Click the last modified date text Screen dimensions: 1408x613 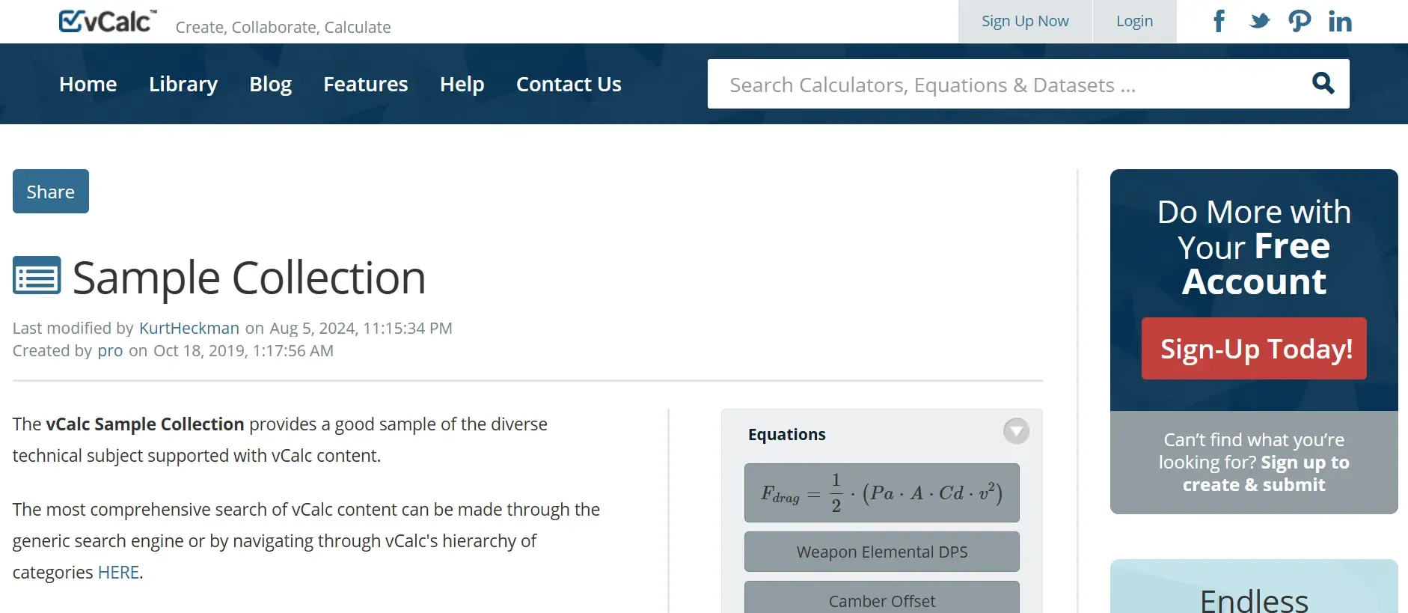pos(361,328)
